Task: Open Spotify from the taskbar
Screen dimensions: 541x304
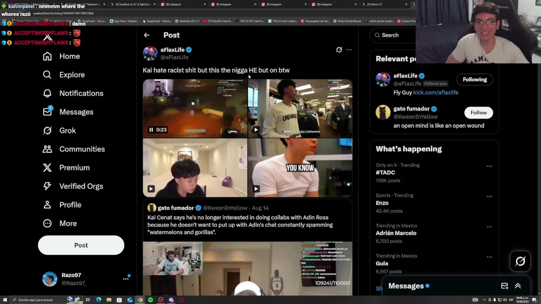Action: tap(150, 300)
